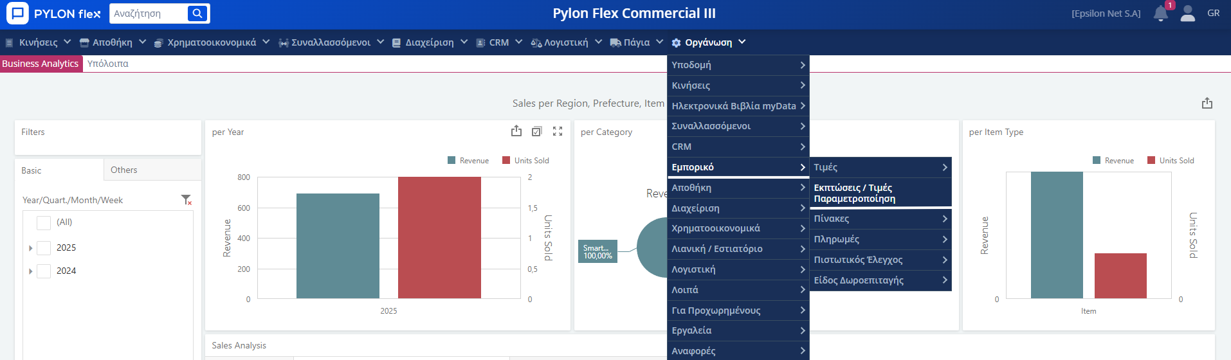Open the Υποδομή submenu

[738, 65]
